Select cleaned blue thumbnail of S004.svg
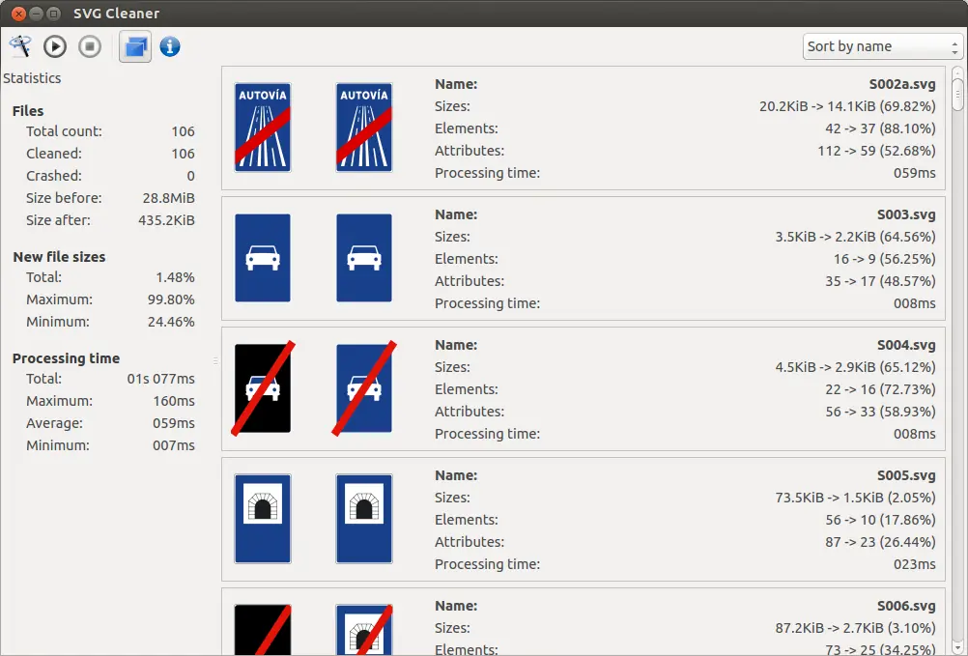Viewport: 968px width, 656px height. pyautogui.click(x=363, y=388)
